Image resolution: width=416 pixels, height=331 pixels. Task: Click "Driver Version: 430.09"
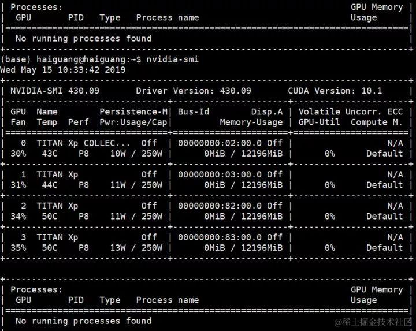coord(194,91)
